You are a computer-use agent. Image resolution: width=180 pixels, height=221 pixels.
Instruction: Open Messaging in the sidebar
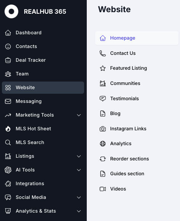coord(29,101)
